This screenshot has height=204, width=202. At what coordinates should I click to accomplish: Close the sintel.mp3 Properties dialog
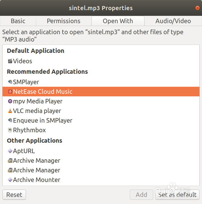point(197,8)
